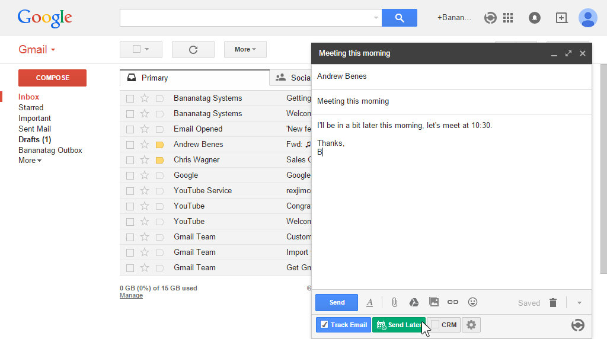Viewport: 607px width, 339px height.
Task: Check the Email Opened message checkbox
Action: [130, 130]
